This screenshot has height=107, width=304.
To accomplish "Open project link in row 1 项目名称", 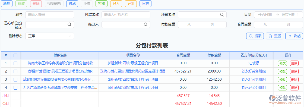I will click(x=133, y=63).
